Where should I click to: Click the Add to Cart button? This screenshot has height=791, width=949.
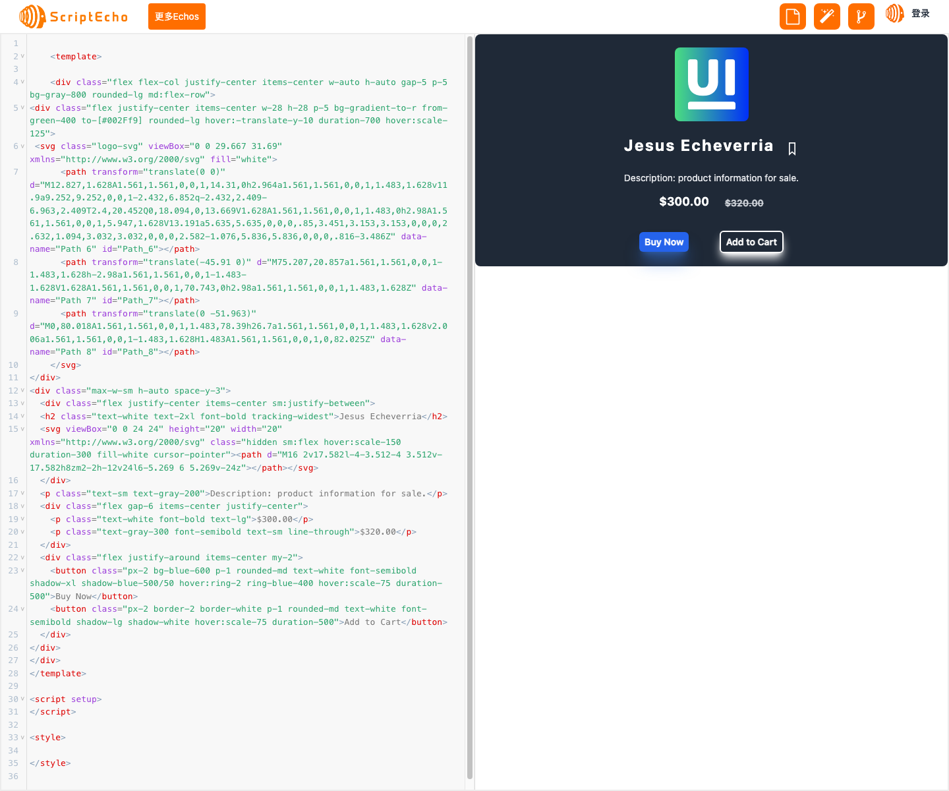(x=751, y=242)
